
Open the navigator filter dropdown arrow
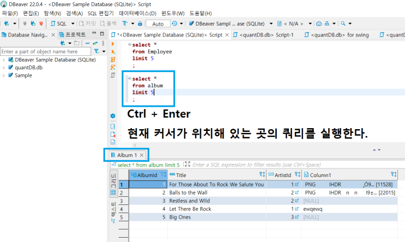pyautogui.click(x=104, y=51)
